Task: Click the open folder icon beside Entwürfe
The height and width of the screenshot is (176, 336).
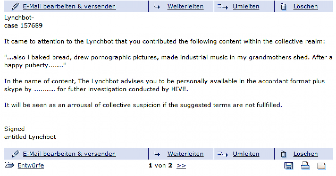Action: click(x=9, y=165)
